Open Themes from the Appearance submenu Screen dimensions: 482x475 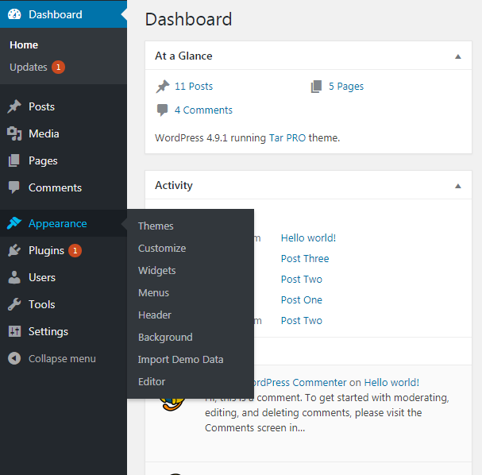point(156,226)
